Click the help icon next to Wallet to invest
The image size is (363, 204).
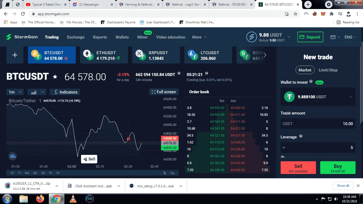(311, 82)
